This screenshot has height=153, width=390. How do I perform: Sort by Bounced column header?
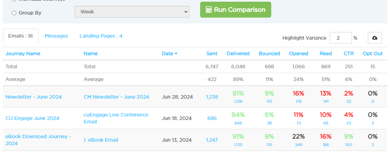269,53
